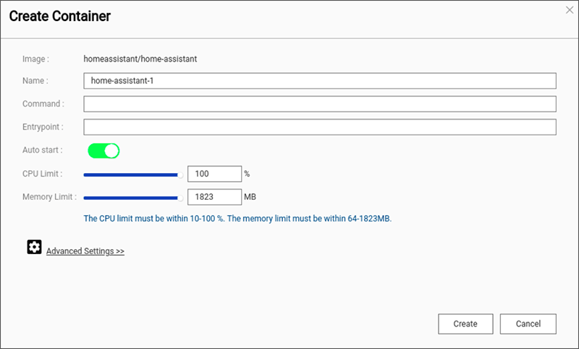The height and width of the screenshot is (349, 579).
Task: Click the CPU Limit percentage box
Action: (x=214, y=174)
